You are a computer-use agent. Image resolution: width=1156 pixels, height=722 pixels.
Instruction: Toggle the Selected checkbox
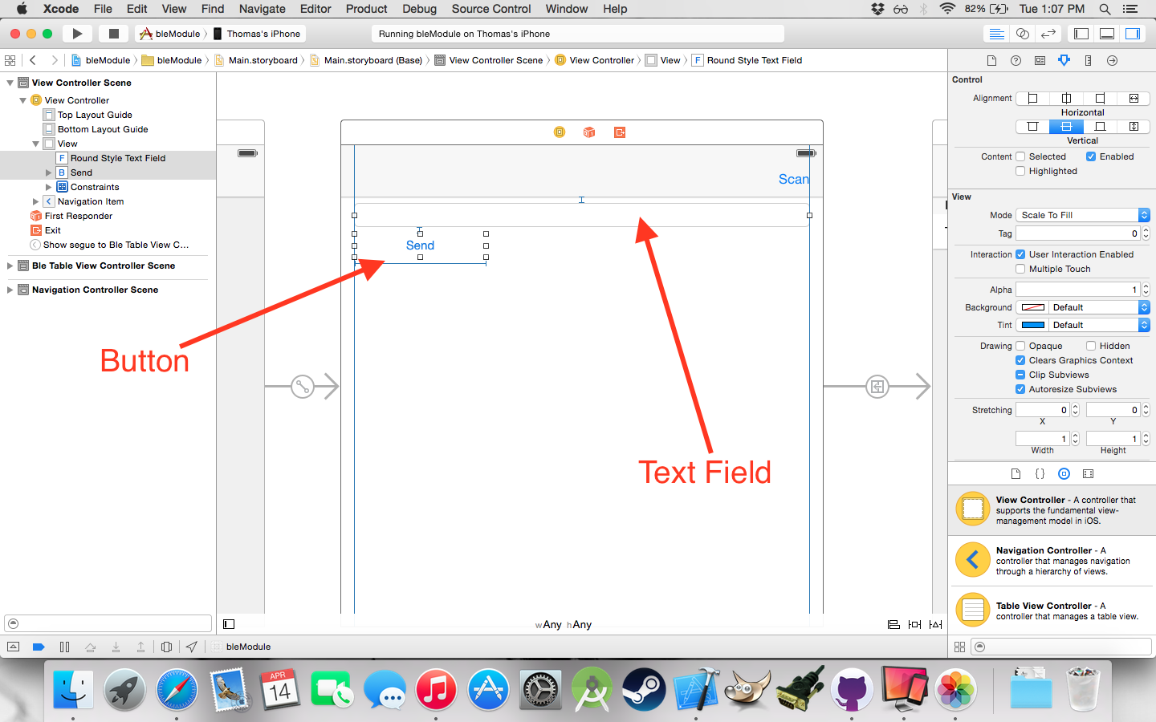tap(1020, 156)
